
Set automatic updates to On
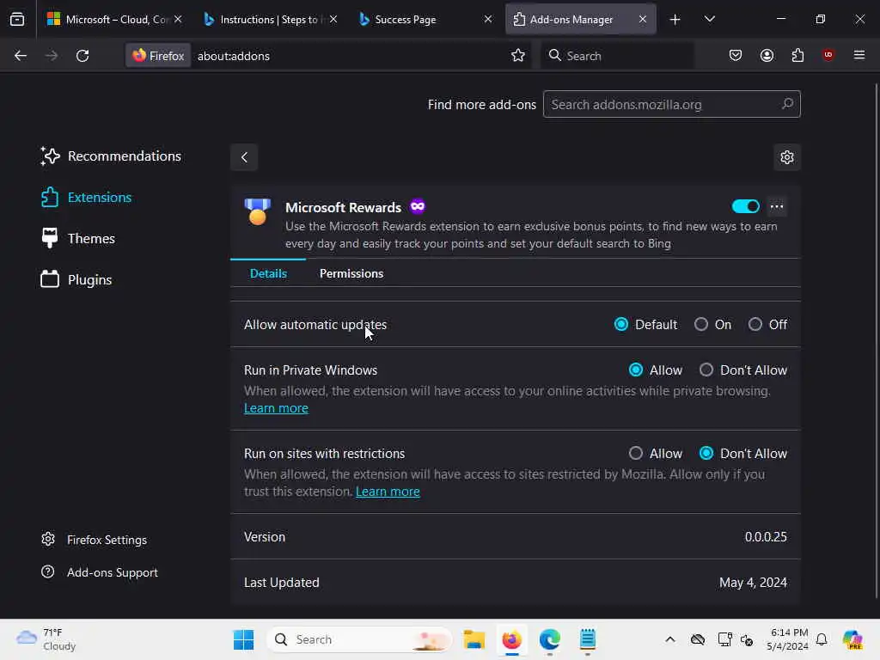[x=701, y=324]
